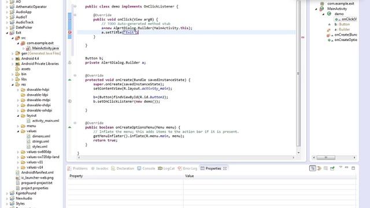Viewport: 370px width, 208px height.
Task: Click the ArthematicOperator project icon
Action: tap(12, 6)
